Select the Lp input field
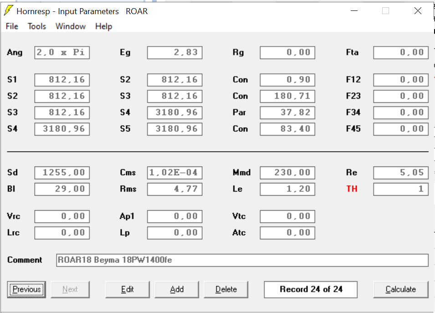435x313 pixels. click(175, 232)
